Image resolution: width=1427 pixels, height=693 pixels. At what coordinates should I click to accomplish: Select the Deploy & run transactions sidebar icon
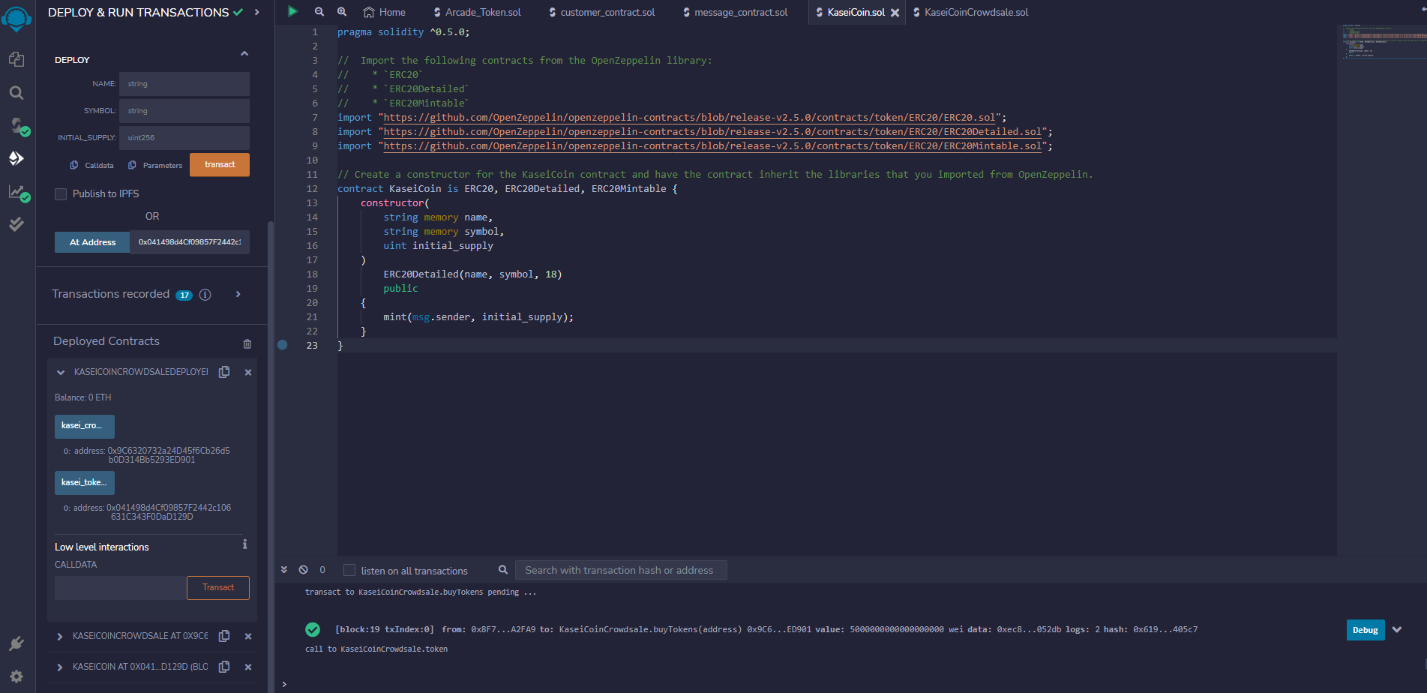[16, 158]
